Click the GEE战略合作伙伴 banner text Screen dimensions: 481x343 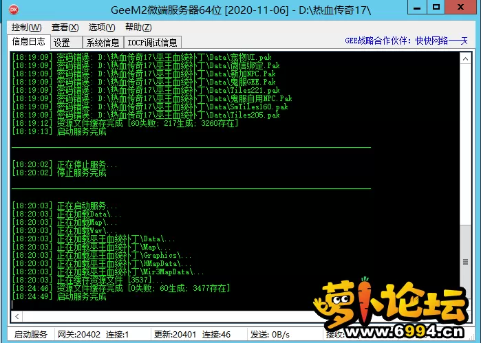(406, 41)
